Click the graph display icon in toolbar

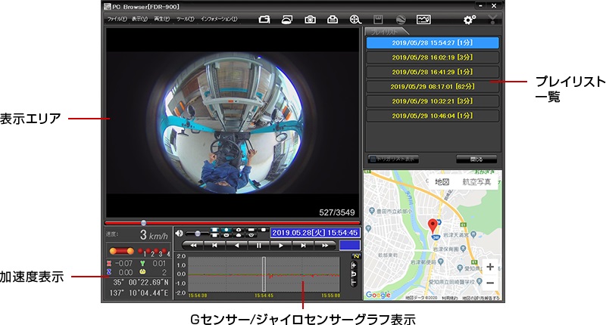[423, 19]
